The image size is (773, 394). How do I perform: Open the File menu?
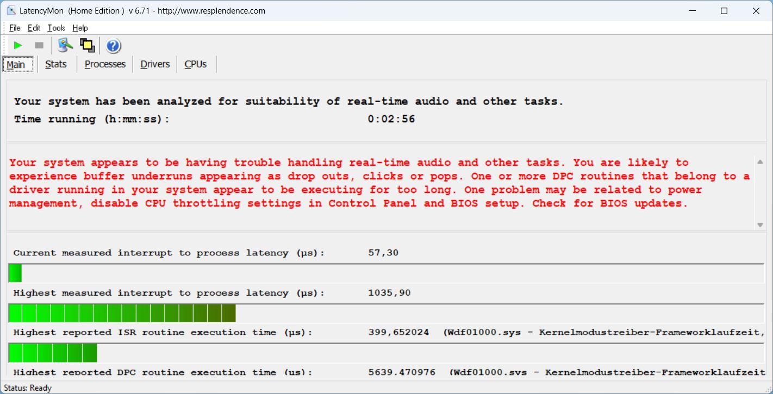[x=15, y=28]
